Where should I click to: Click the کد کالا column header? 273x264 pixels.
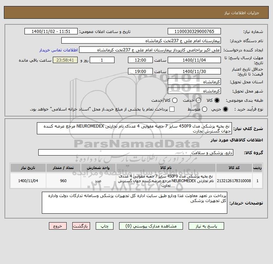(234, 168)
